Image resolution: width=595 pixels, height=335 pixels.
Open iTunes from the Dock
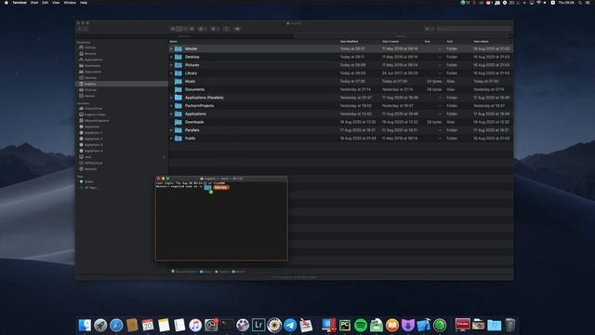[195, 325]
